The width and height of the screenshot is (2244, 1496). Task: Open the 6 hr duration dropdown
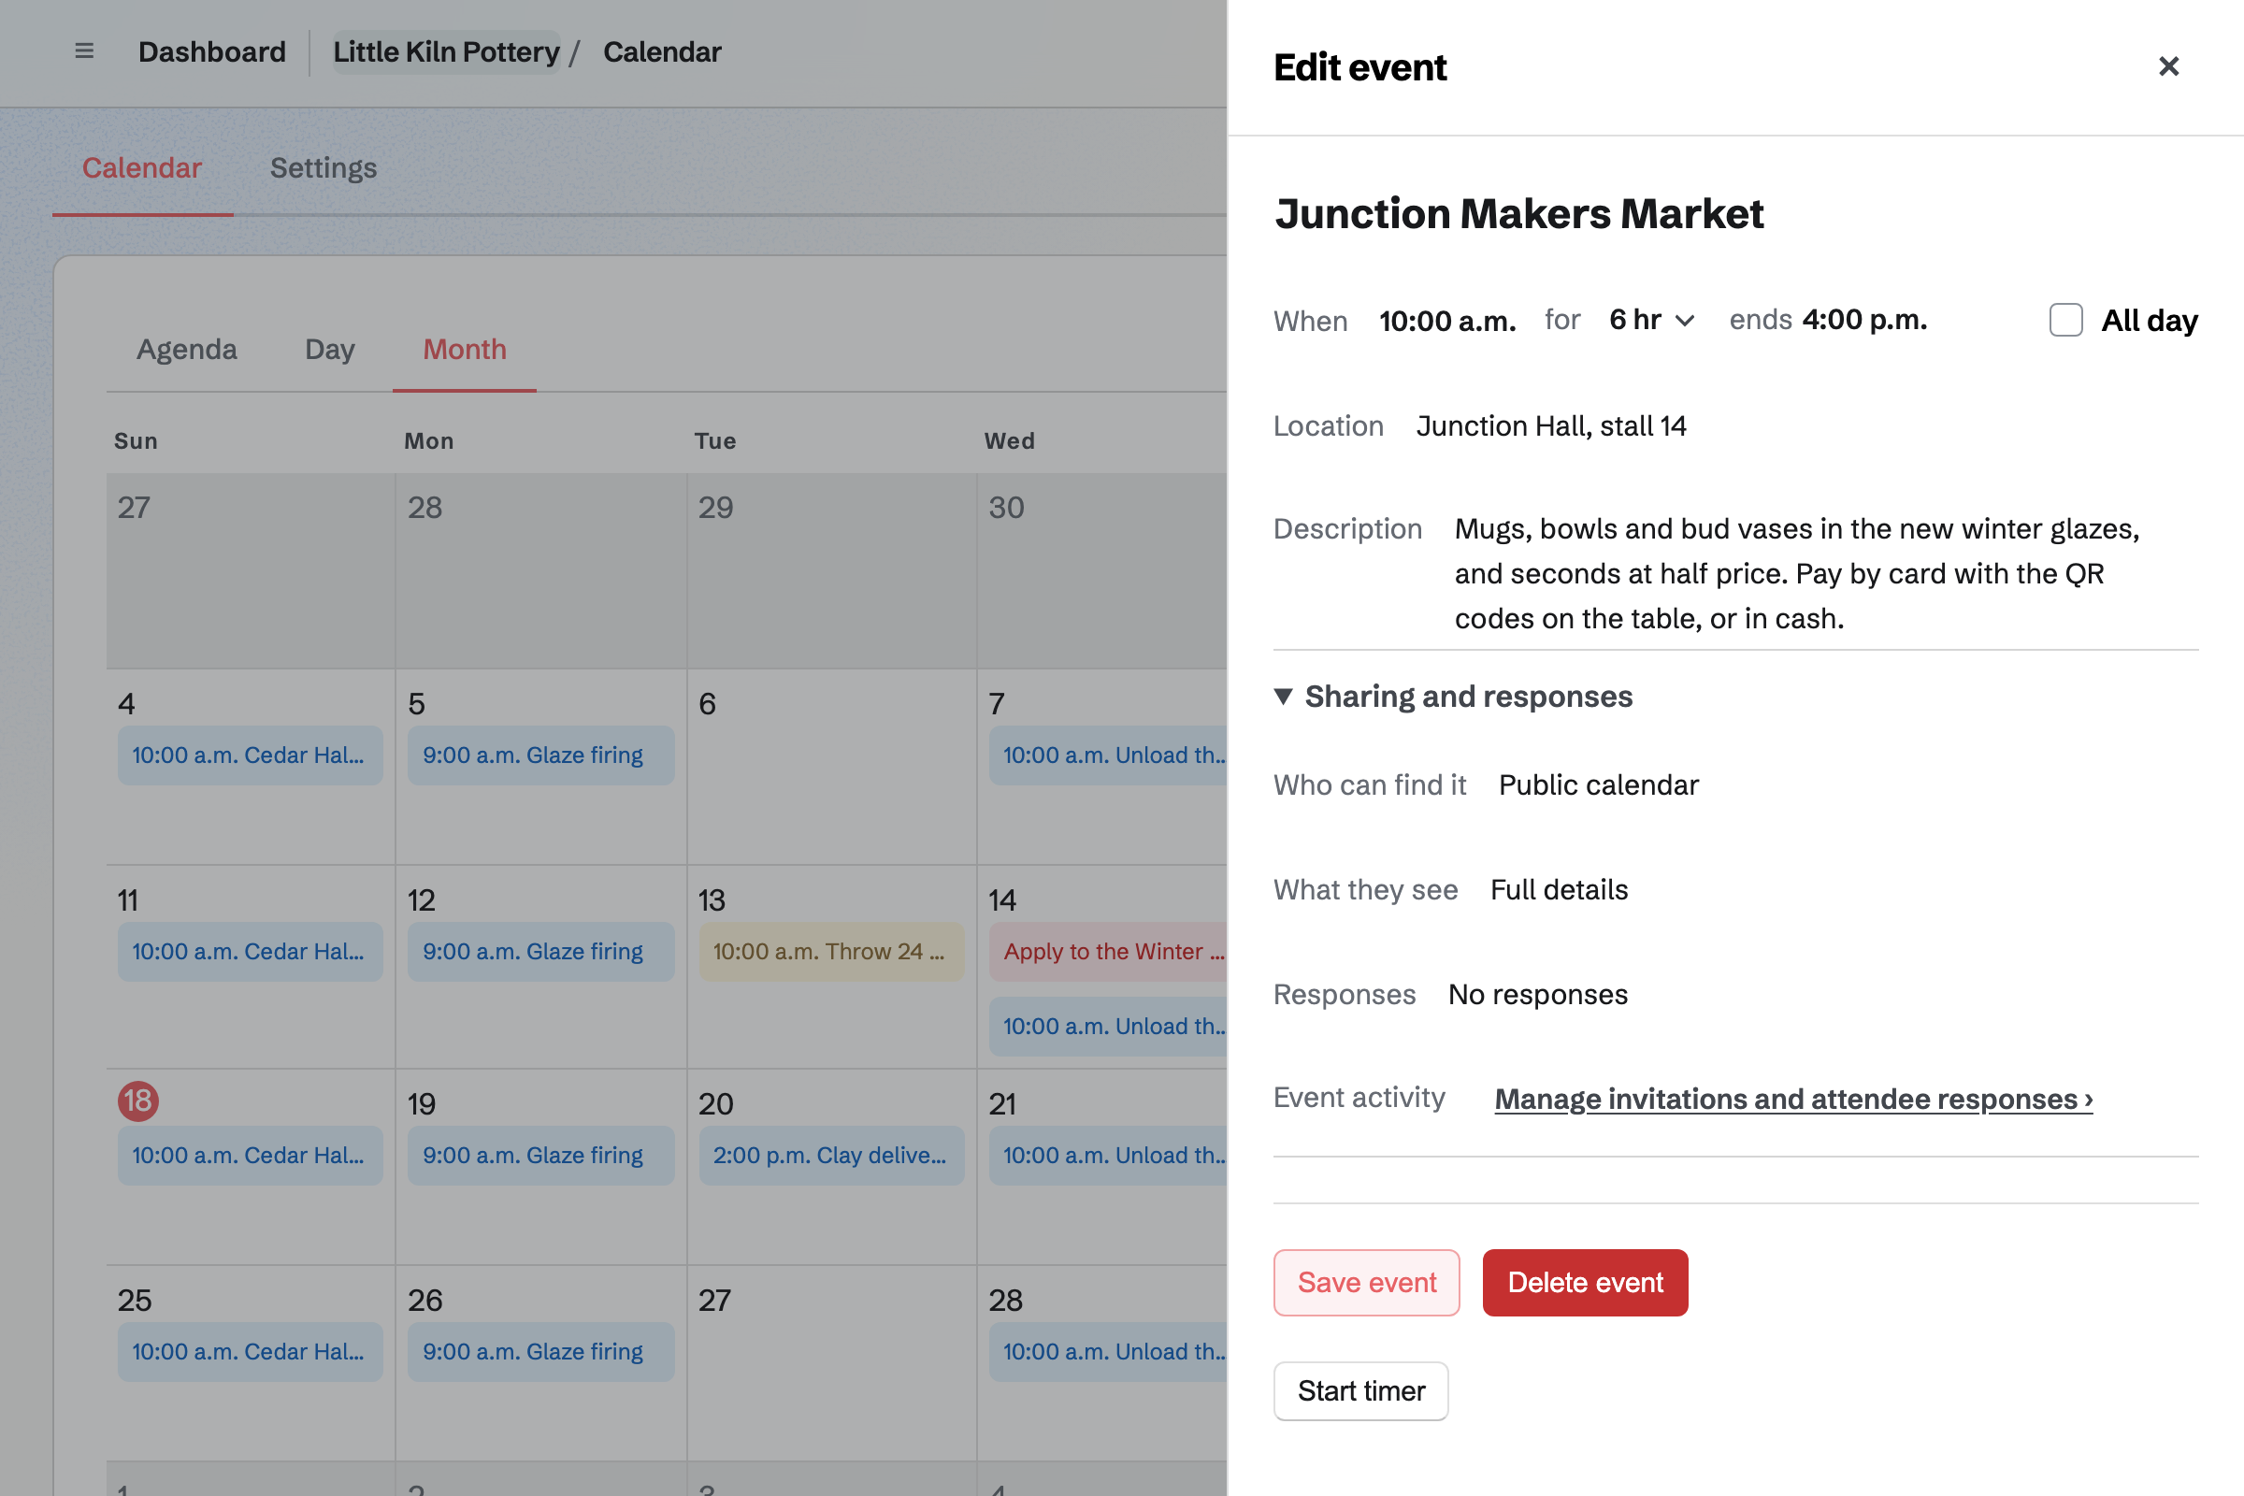click(x=1651, y=320)
